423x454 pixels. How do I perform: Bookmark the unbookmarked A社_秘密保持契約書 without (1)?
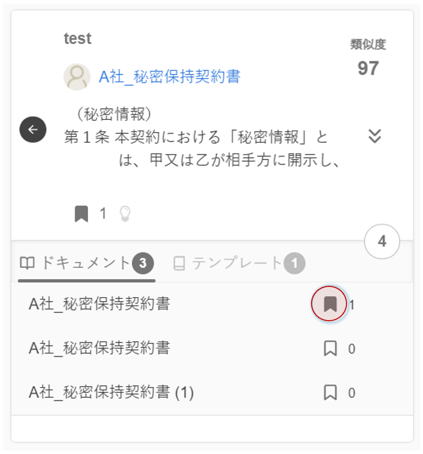pos(330,348)
